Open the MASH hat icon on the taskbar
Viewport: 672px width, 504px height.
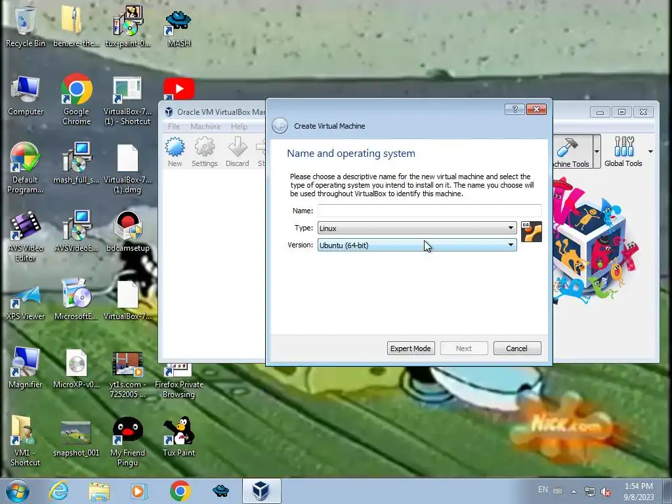pos(220,491)
